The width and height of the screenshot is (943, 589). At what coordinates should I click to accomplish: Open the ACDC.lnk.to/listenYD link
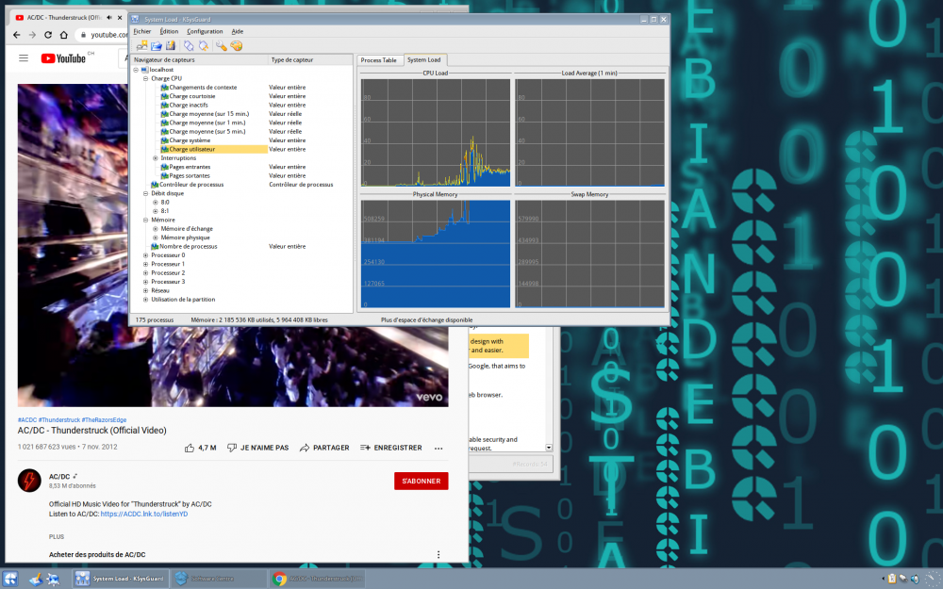coord(143,514)
